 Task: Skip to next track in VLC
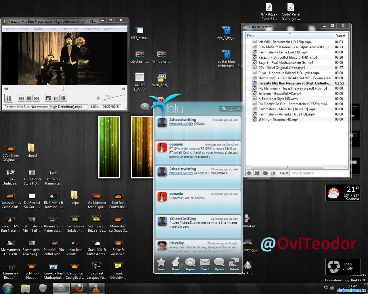click(36, 98)
